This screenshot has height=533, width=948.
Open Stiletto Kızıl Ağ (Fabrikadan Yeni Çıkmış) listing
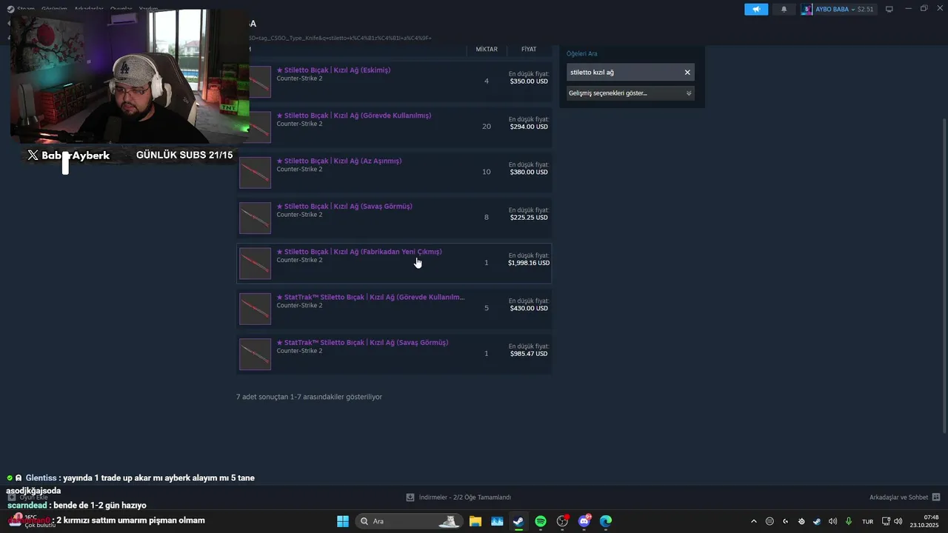pyautogui.click(x=394, y=263)
